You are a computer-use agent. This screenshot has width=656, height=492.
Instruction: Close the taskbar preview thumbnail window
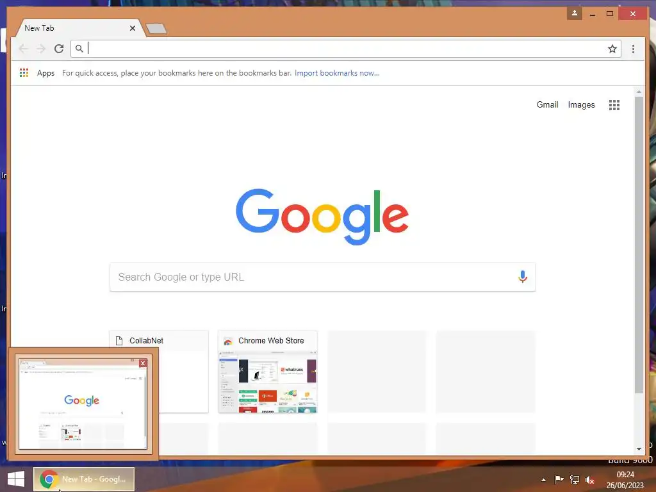pyautogui.click(x=143, y=363)
